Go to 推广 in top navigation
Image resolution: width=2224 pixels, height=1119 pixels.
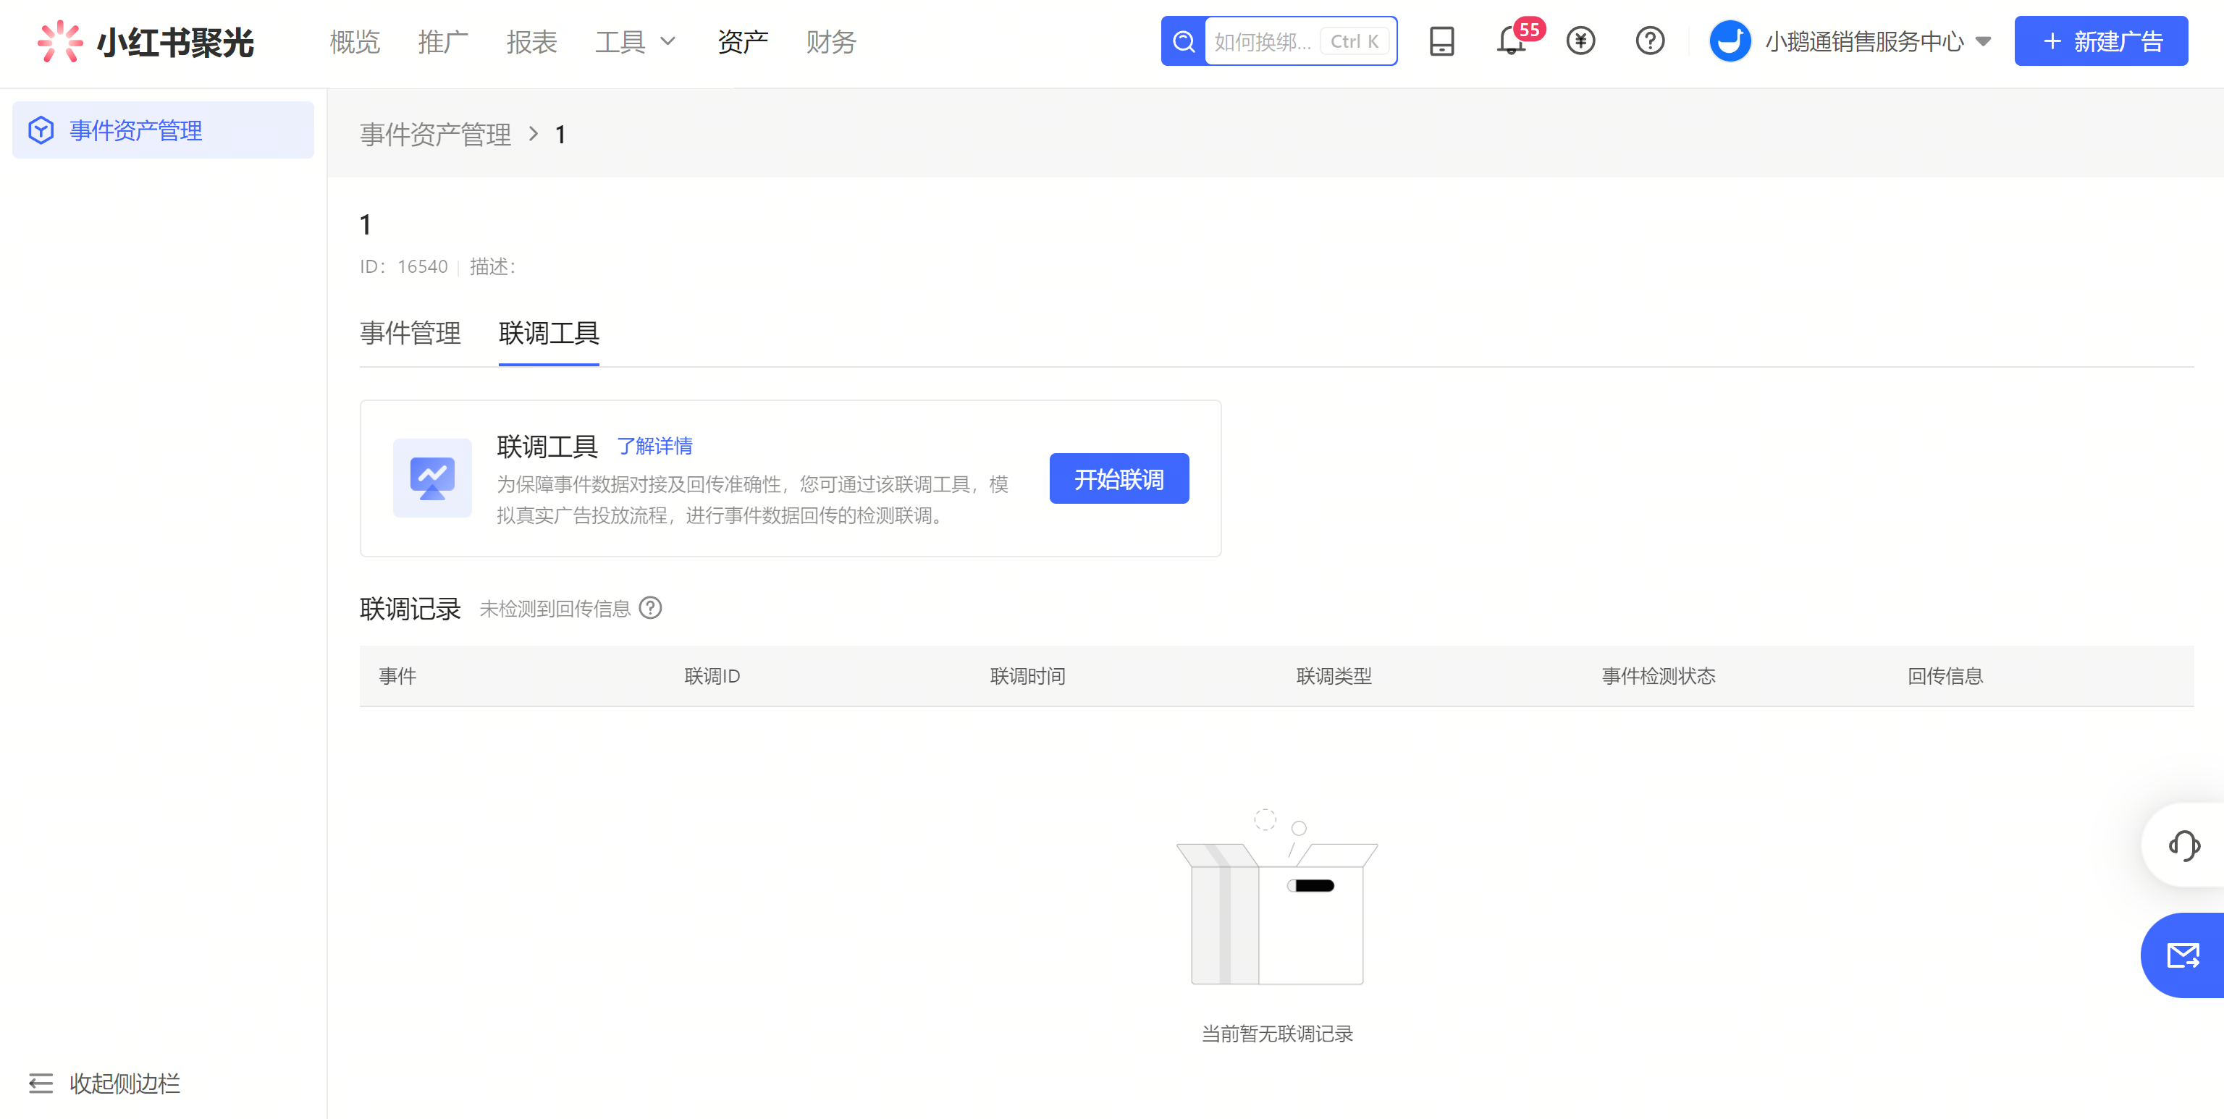click(x=443, y=41)
